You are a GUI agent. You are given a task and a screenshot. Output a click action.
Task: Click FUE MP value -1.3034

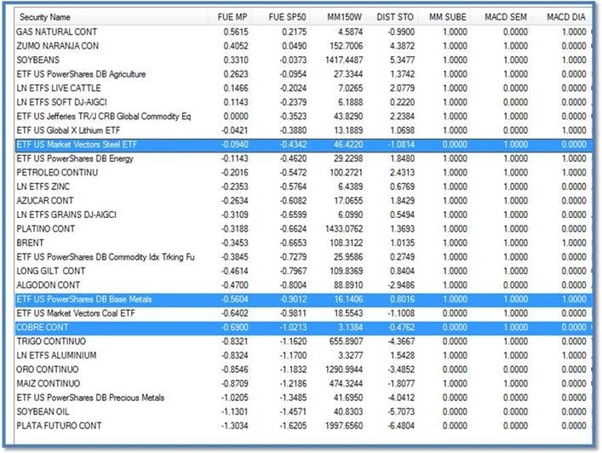point(234,426)
